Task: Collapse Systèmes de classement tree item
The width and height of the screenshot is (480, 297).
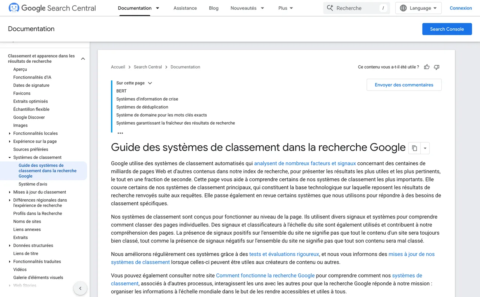Action: (10, 157)
